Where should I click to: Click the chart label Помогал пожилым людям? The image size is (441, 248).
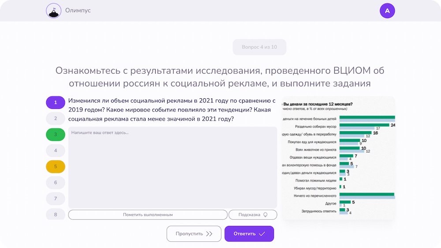point(316,181)
